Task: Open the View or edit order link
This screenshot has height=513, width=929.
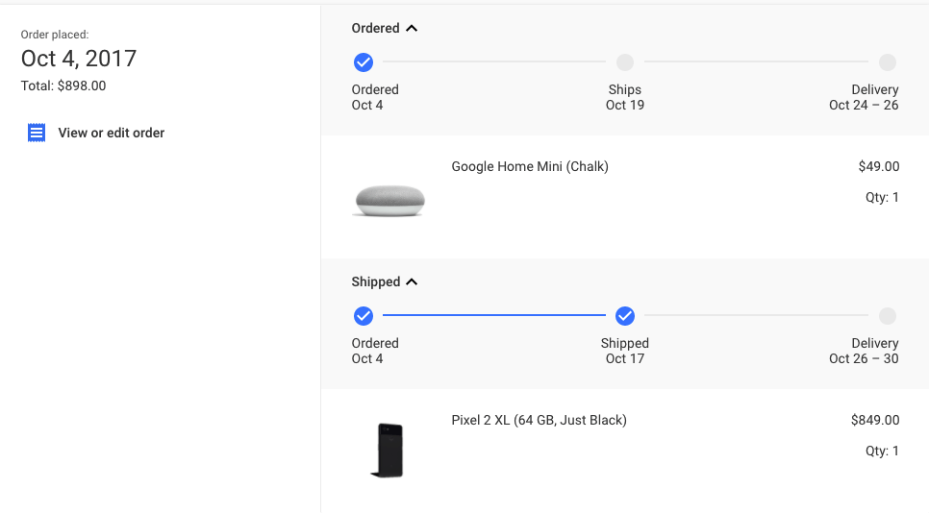Action: pos(111,133)
